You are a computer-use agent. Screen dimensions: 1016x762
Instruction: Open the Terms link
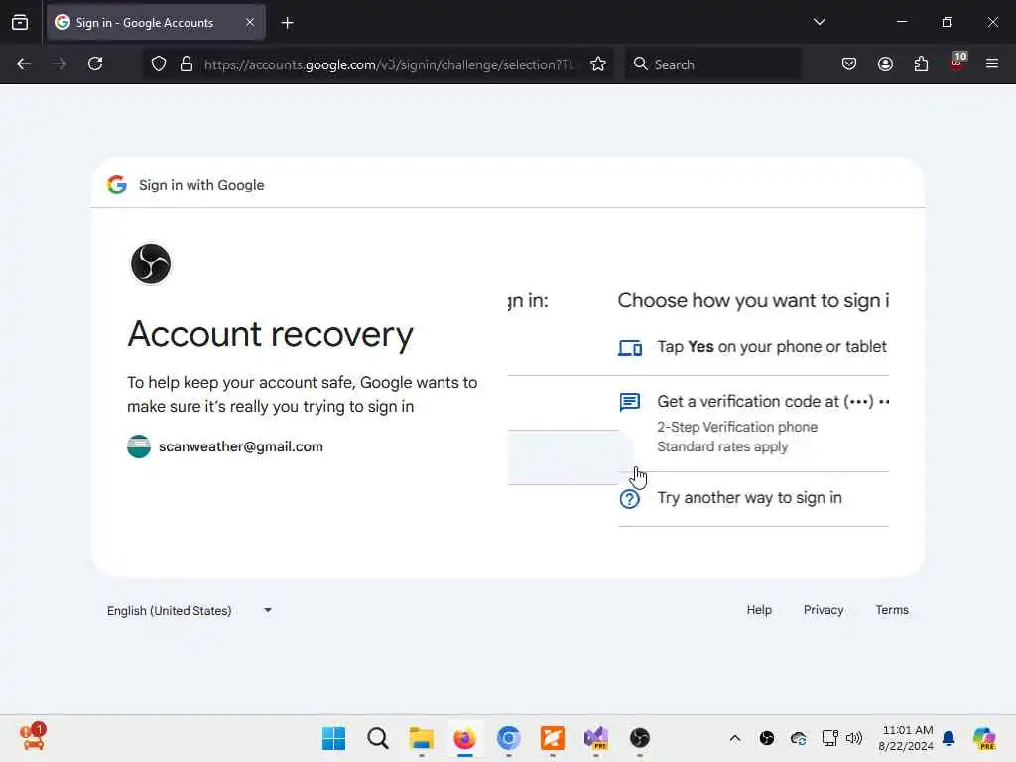[x=892, y=610]
